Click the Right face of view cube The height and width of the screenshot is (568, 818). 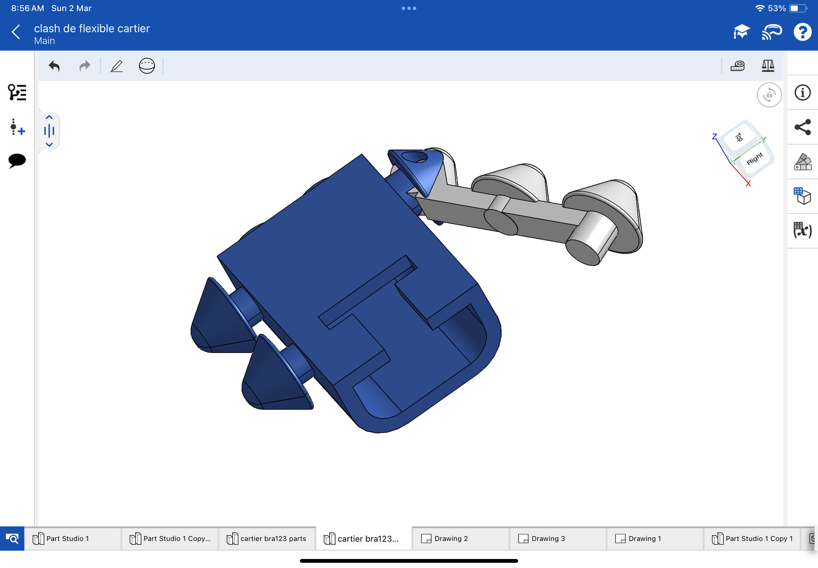click(x=755, y=158)
